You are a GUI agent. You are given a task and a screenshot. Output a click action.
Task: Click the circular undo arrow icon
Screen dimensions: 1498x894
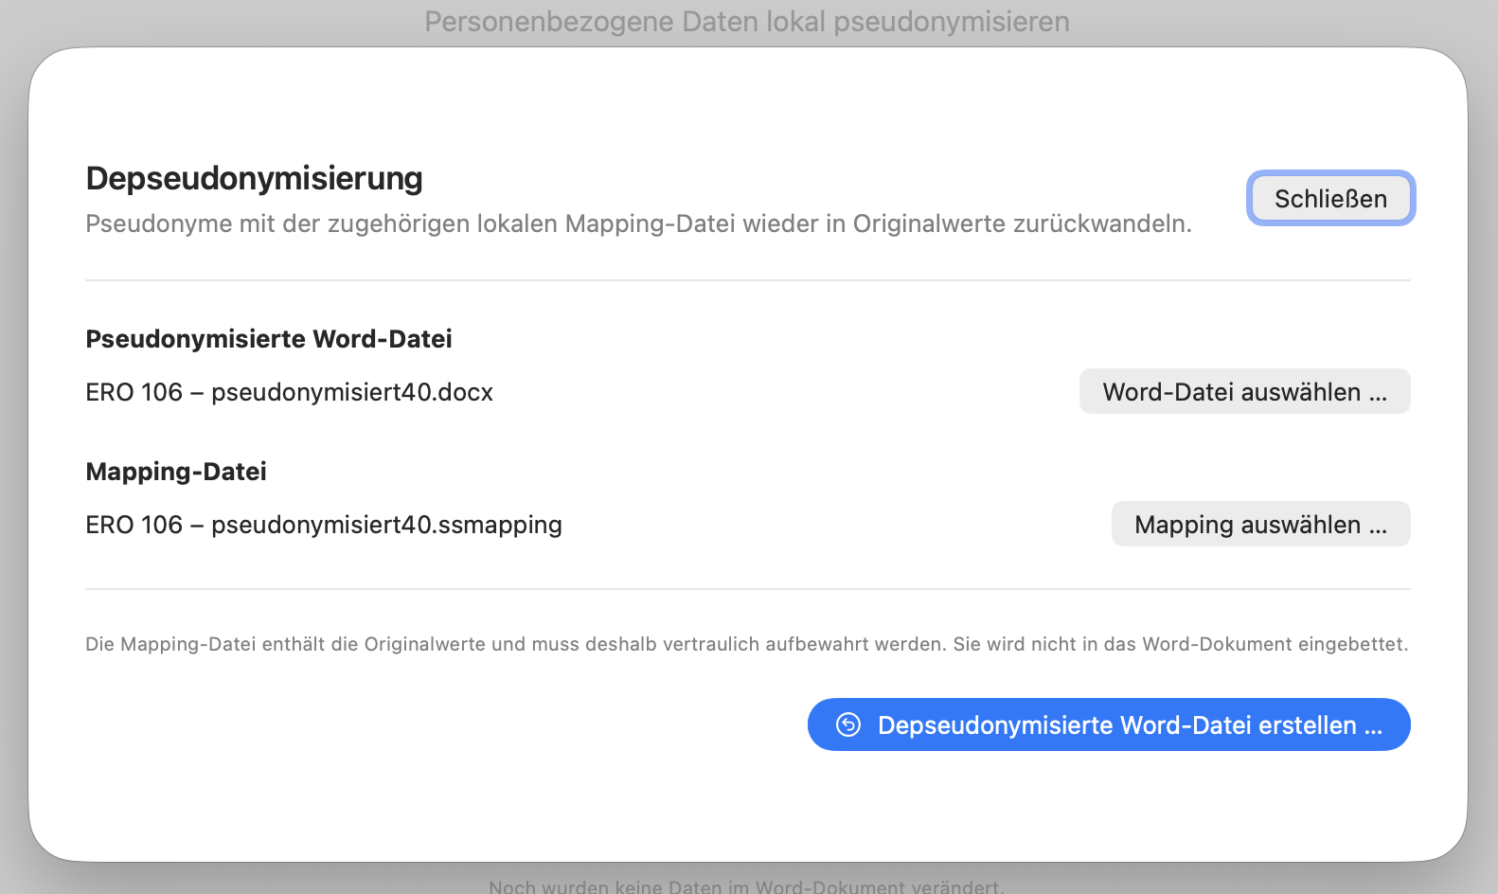point(848,724)
